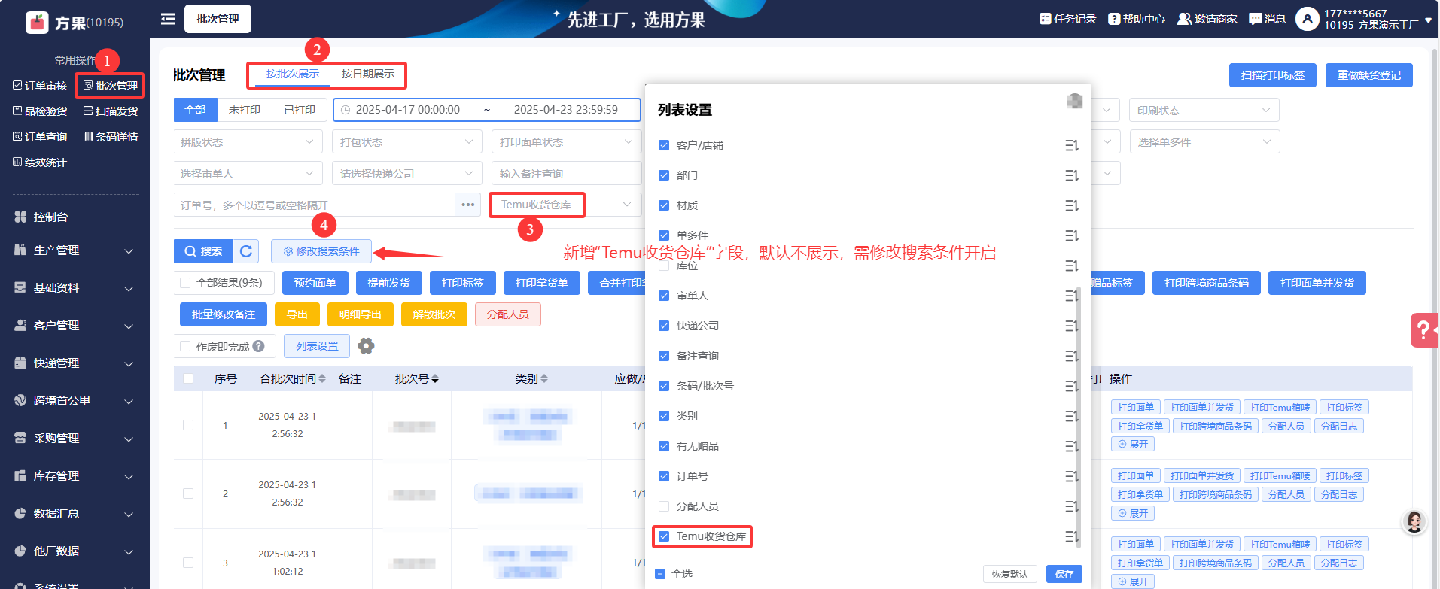The image size is (1440, 589).
Task: Click the reorder handle on the 订单号 row
Action: tap(1072, 476)
